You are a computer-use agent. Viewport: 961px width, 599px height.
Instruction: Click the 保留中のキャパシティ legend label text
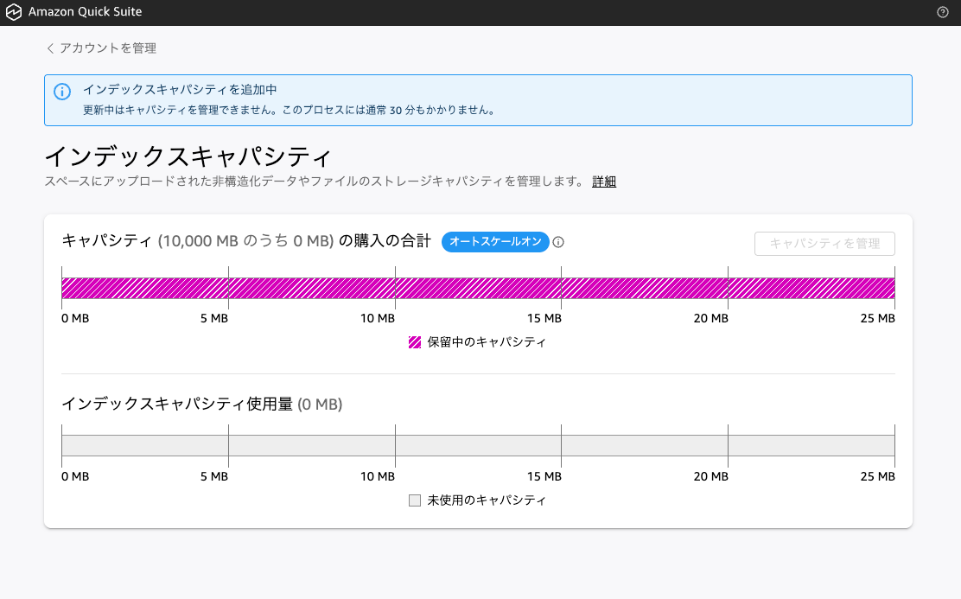click(x=487, y=342)
